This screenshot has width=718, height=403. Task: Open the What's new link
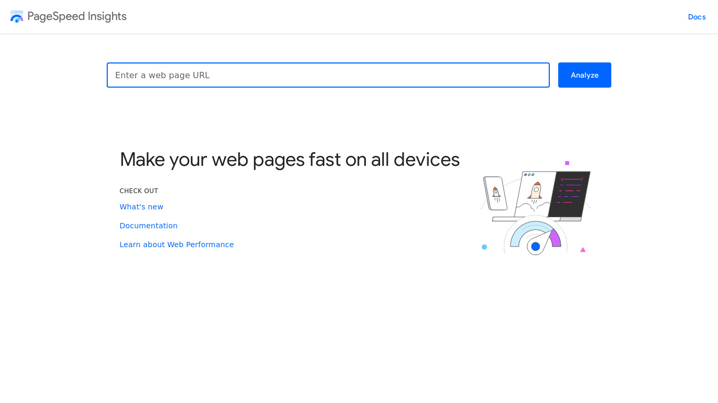point(141,207)
